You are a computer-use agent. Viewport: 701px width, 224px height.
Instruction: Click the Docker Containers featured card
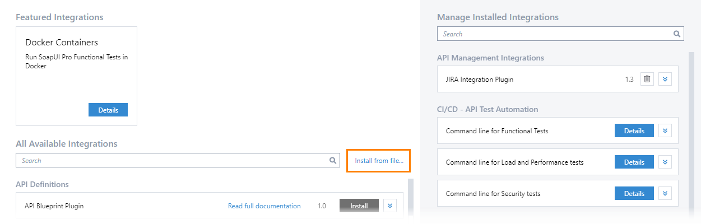click(x=76, y=76)
